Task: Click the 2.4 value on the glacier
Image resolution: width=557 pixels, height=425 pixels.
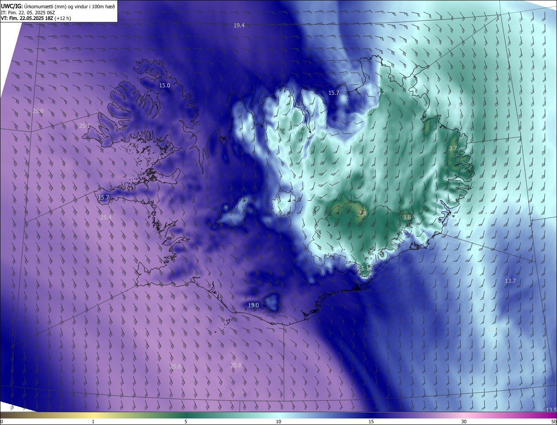Action: click(x=362, y=213)
